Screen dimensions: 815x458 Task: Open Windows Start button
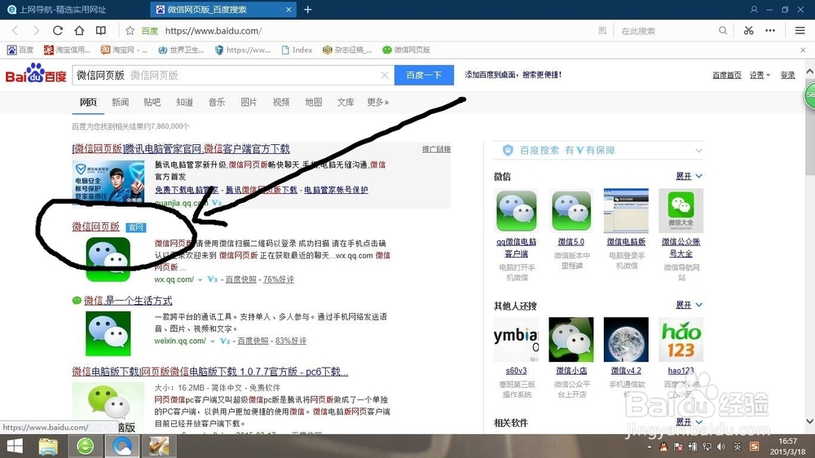[15, 446]
